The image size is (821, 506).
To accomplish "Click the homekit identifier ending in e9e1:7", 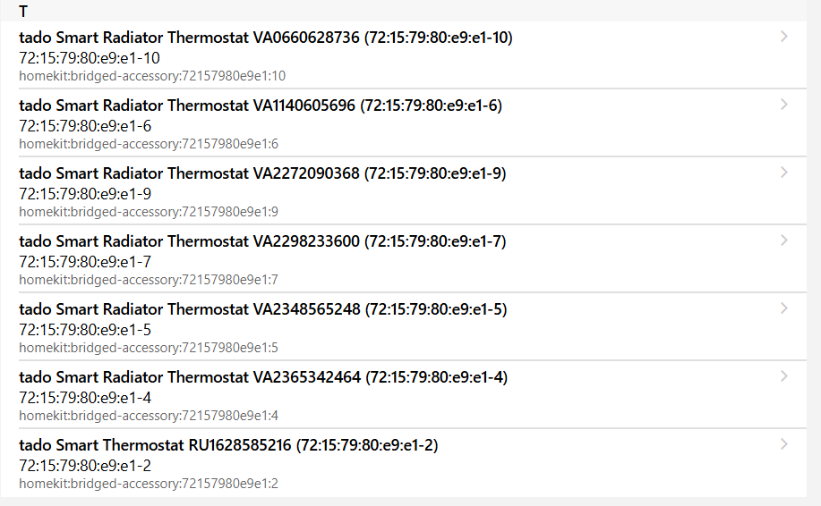I will pos(149,280).
